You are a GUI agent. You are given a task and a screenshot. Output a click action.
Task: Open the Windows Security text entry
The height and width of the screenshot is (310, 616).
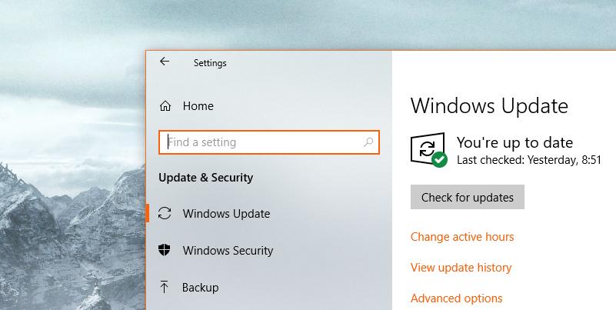pyautogui.click(x=228, y=251)
